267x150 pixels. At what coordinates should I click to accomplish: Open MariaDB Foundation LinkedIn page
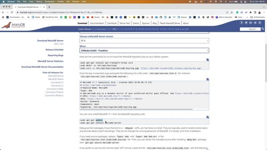pyautogui.click(x=251, y=22)
